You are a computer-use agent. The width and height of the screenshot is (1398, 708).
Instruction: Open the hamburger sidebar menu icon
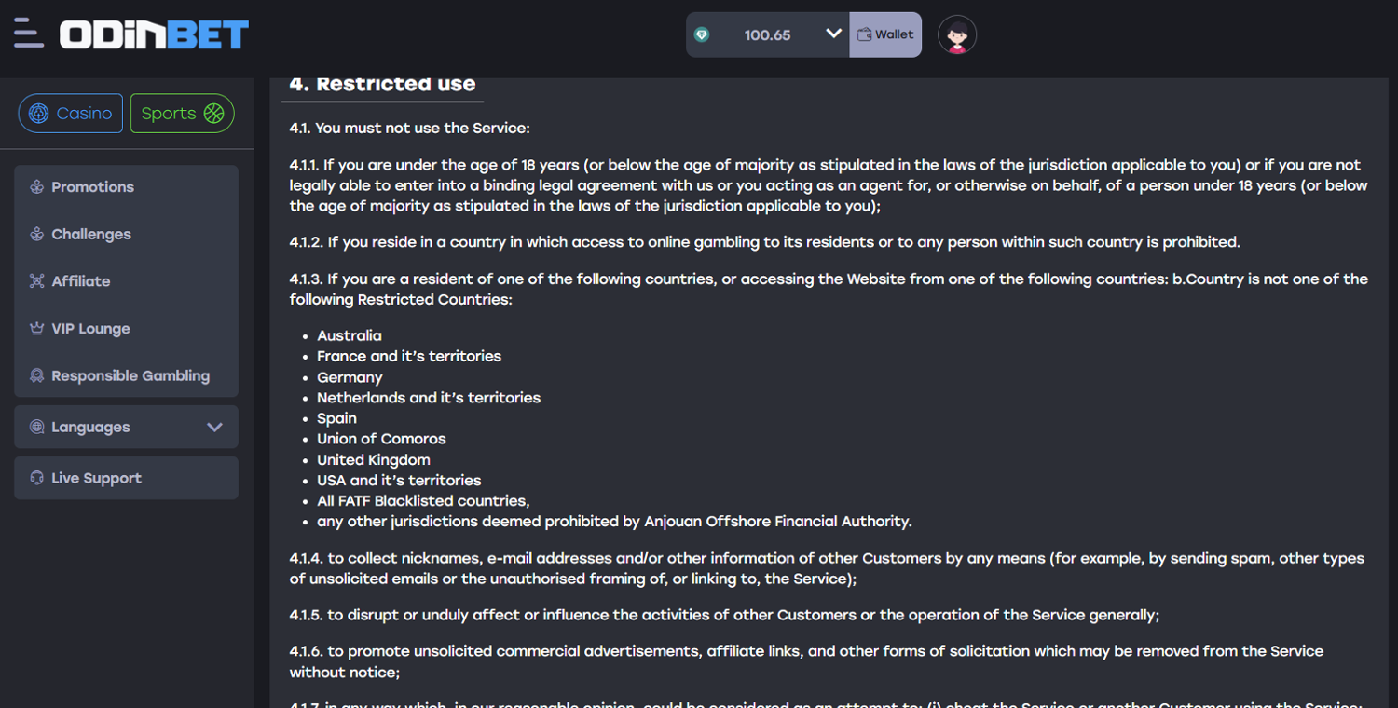28,34
